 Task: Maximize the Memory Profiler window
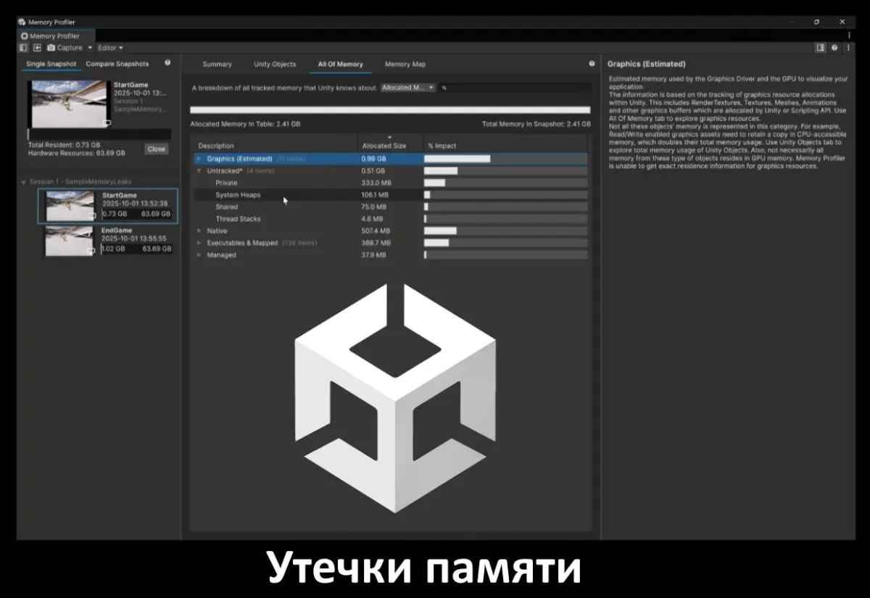[x=816, y=22]
